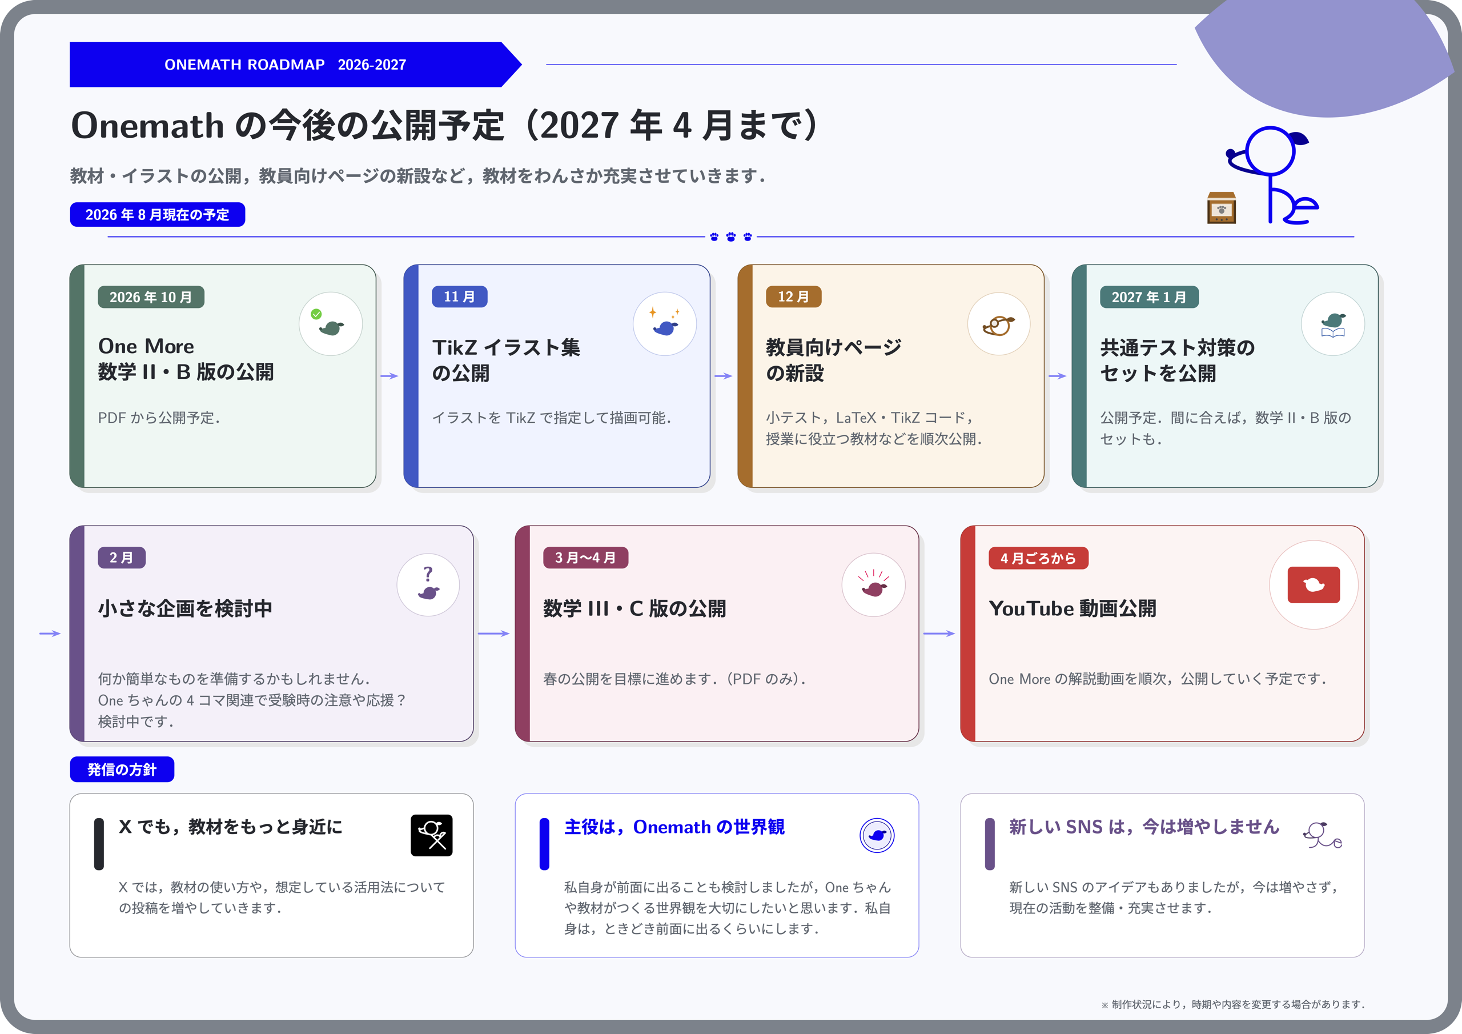Click the 主役は，Onemathの世界観 heading
The image size is (1462, 1034).
tap(674, 826)
